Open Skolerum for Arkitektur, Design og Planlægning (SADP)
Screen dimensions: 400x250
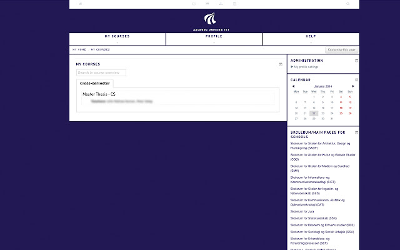pos(320,146)
